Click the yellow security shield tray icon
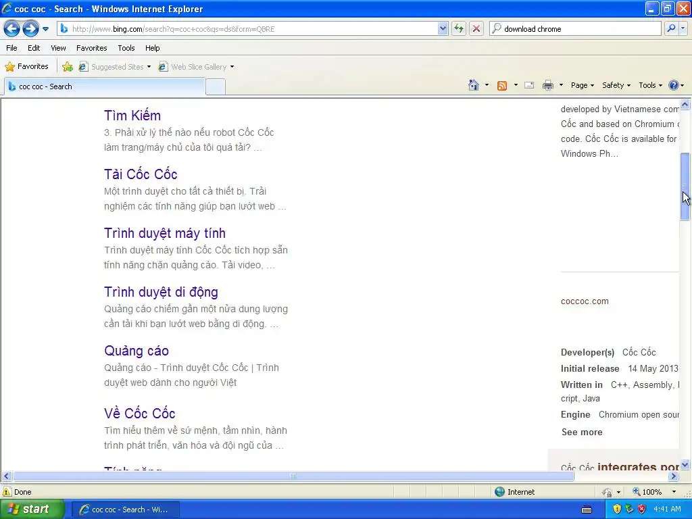692x519 pixels. [x=617, y=510]
